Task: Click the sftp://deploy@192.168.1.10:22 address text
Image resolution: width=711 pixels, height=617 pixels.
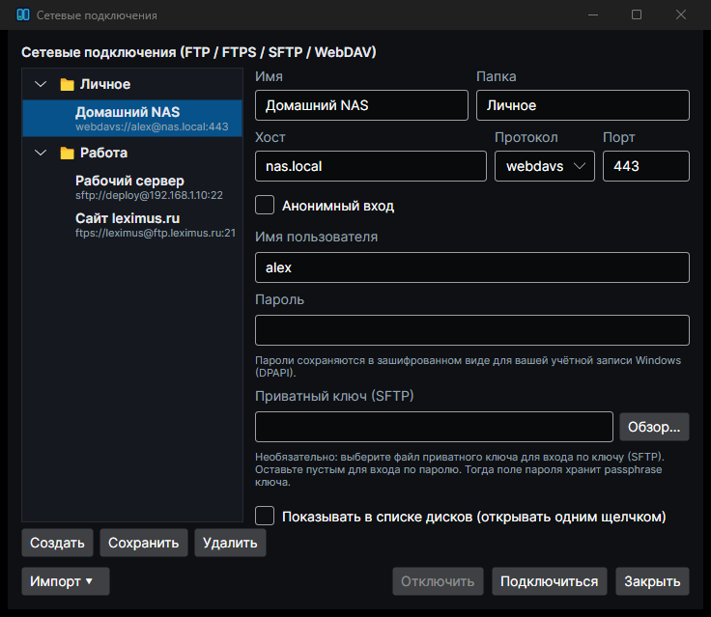Action: [149, 195]
